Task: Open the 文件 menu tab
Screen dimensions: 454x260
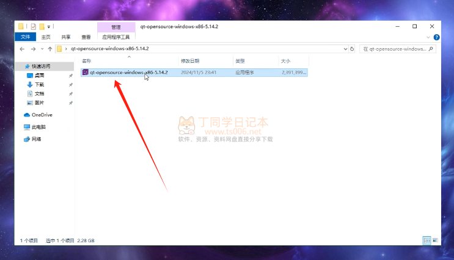Action: click(x=25, y=37)
